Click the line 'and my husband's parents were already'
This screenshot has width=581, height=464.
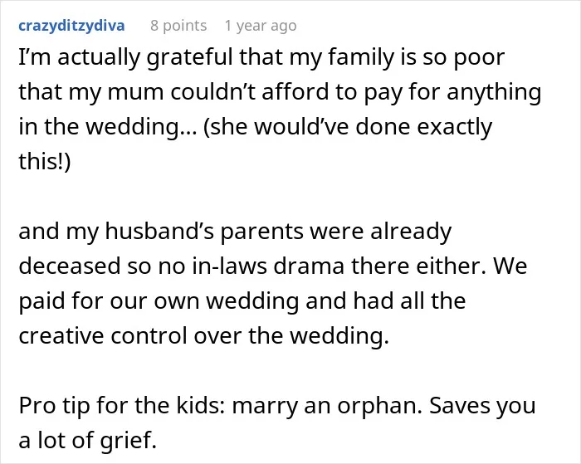tap(235, 232)
